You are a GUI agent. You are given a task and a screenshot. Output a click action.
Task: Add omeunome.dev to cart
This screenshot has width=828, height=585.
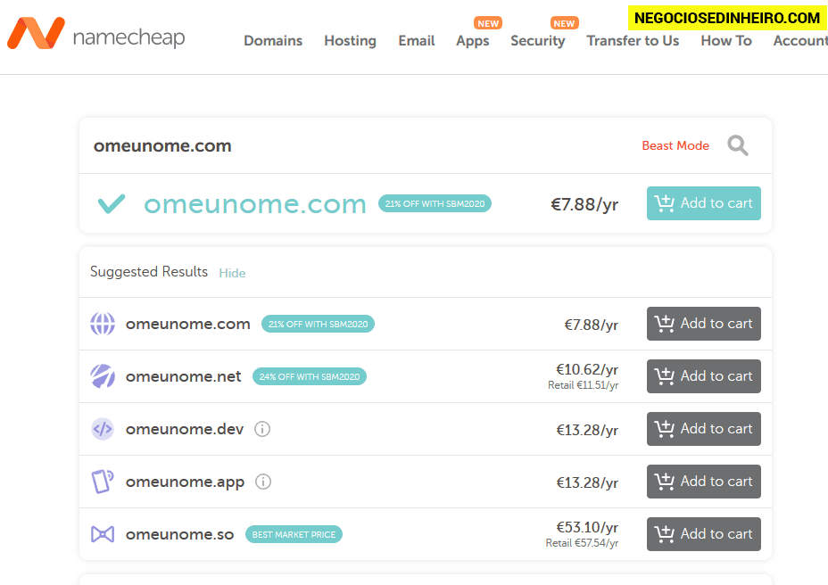coord(704,429)
